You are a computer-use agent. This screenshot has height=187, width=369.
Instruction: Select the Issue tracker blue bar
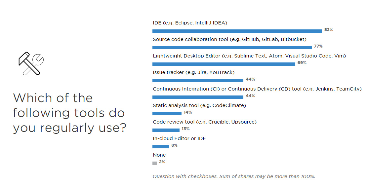pos(198,80)
